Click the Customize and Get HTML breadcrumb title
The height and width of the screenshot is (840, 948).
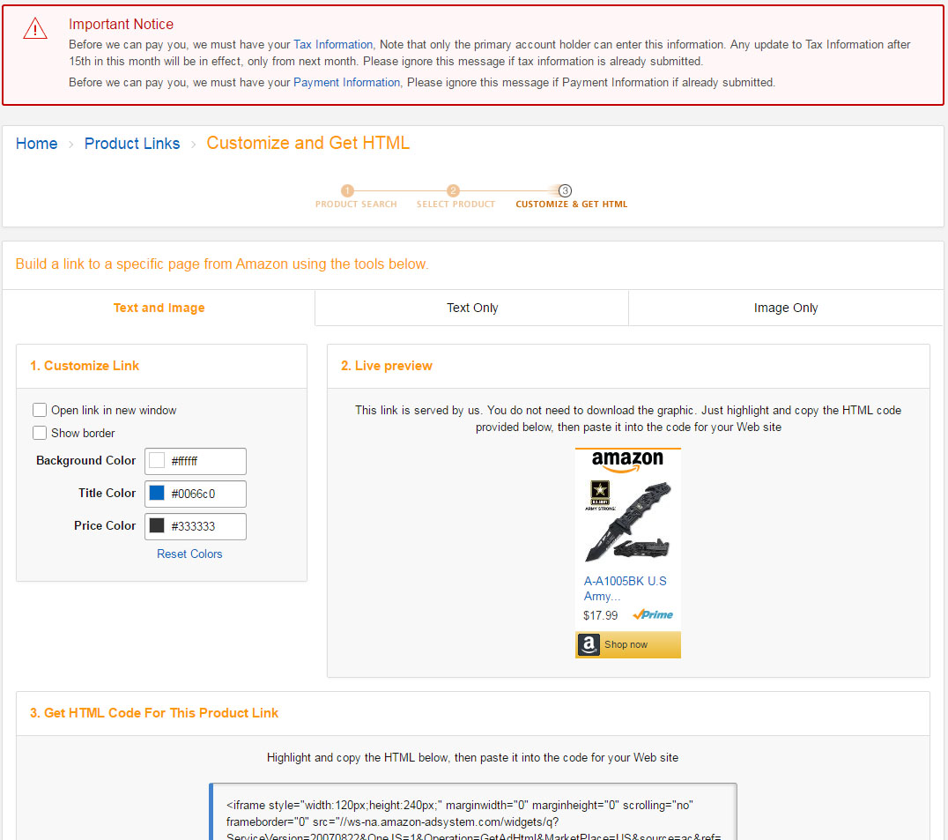tap(307, 144)
